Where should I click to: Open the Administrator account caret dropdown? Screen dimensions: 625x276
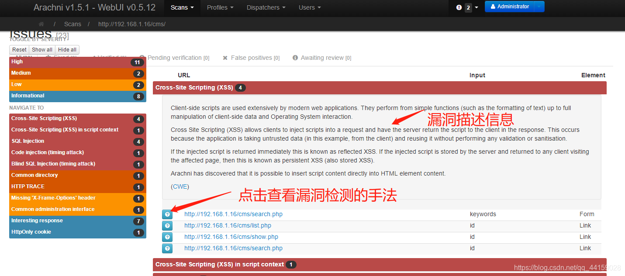539,7
